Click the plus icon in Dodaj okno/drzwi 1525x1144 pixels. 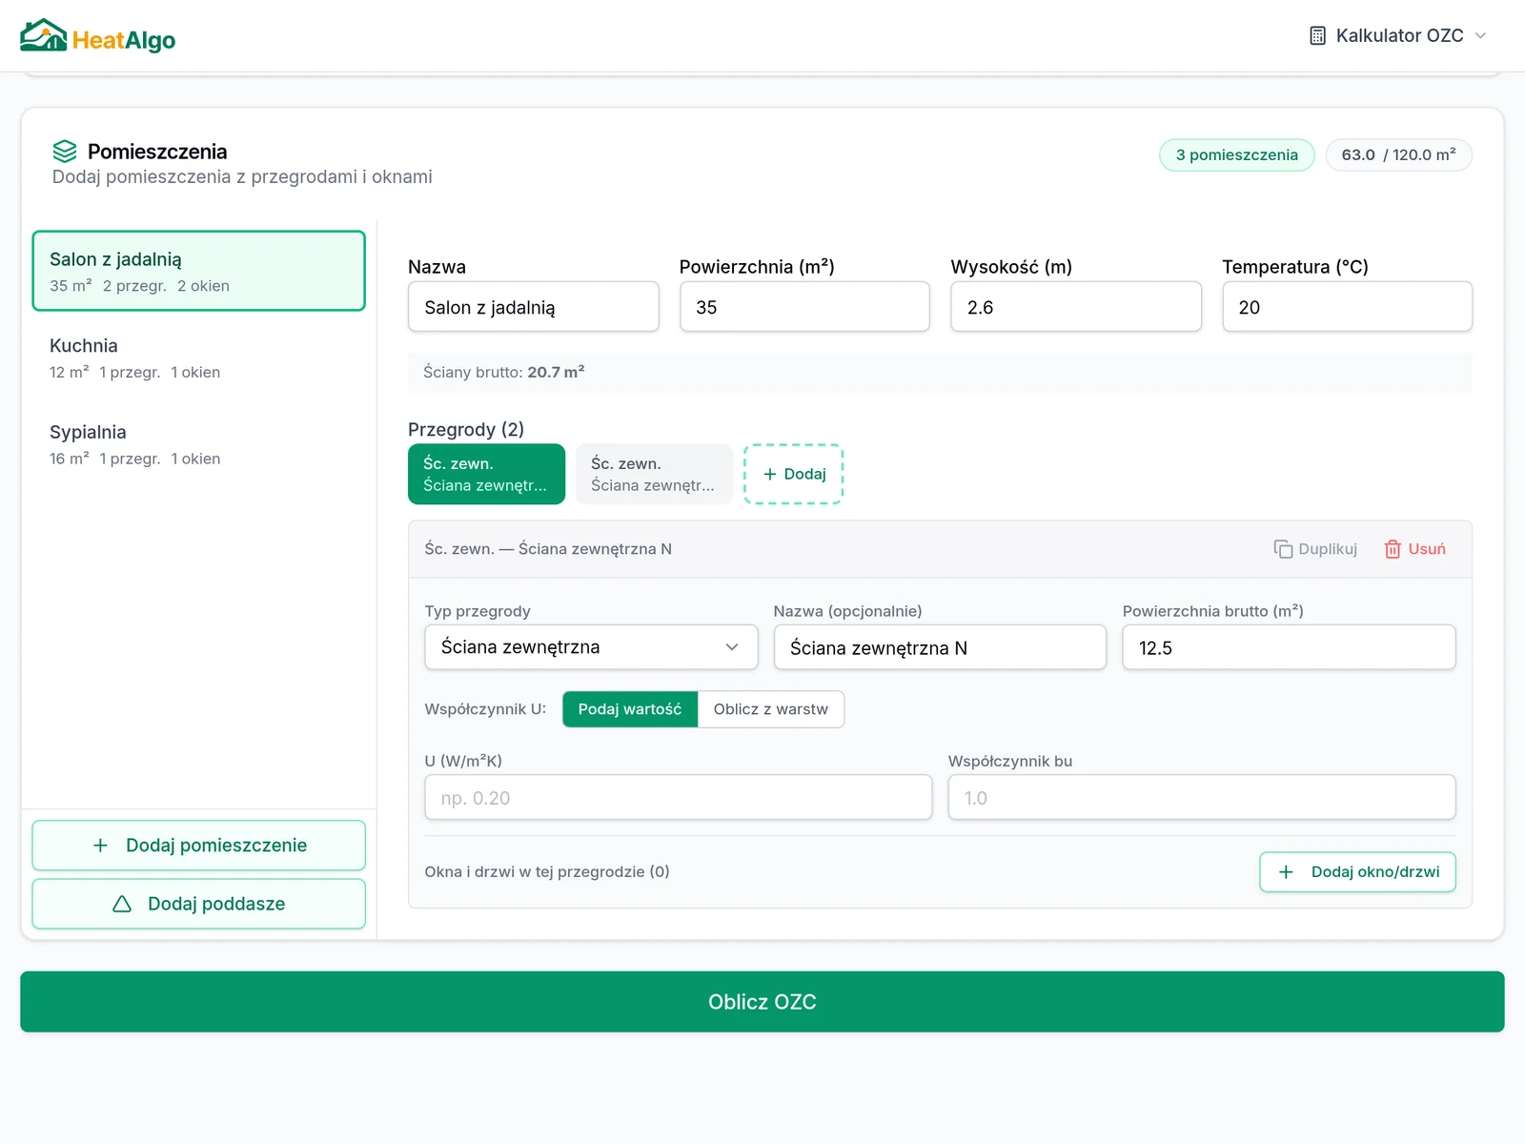(1286, 872)
